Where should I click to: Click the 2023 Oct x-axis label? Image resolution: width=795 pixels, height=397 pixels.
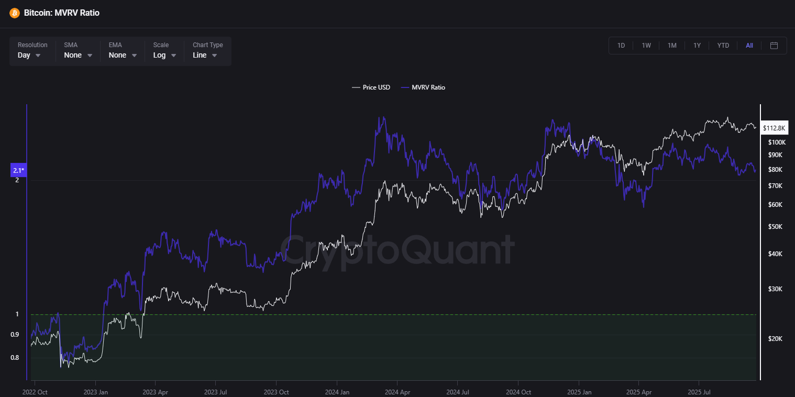pyautogui.click(x=276, y=392)
